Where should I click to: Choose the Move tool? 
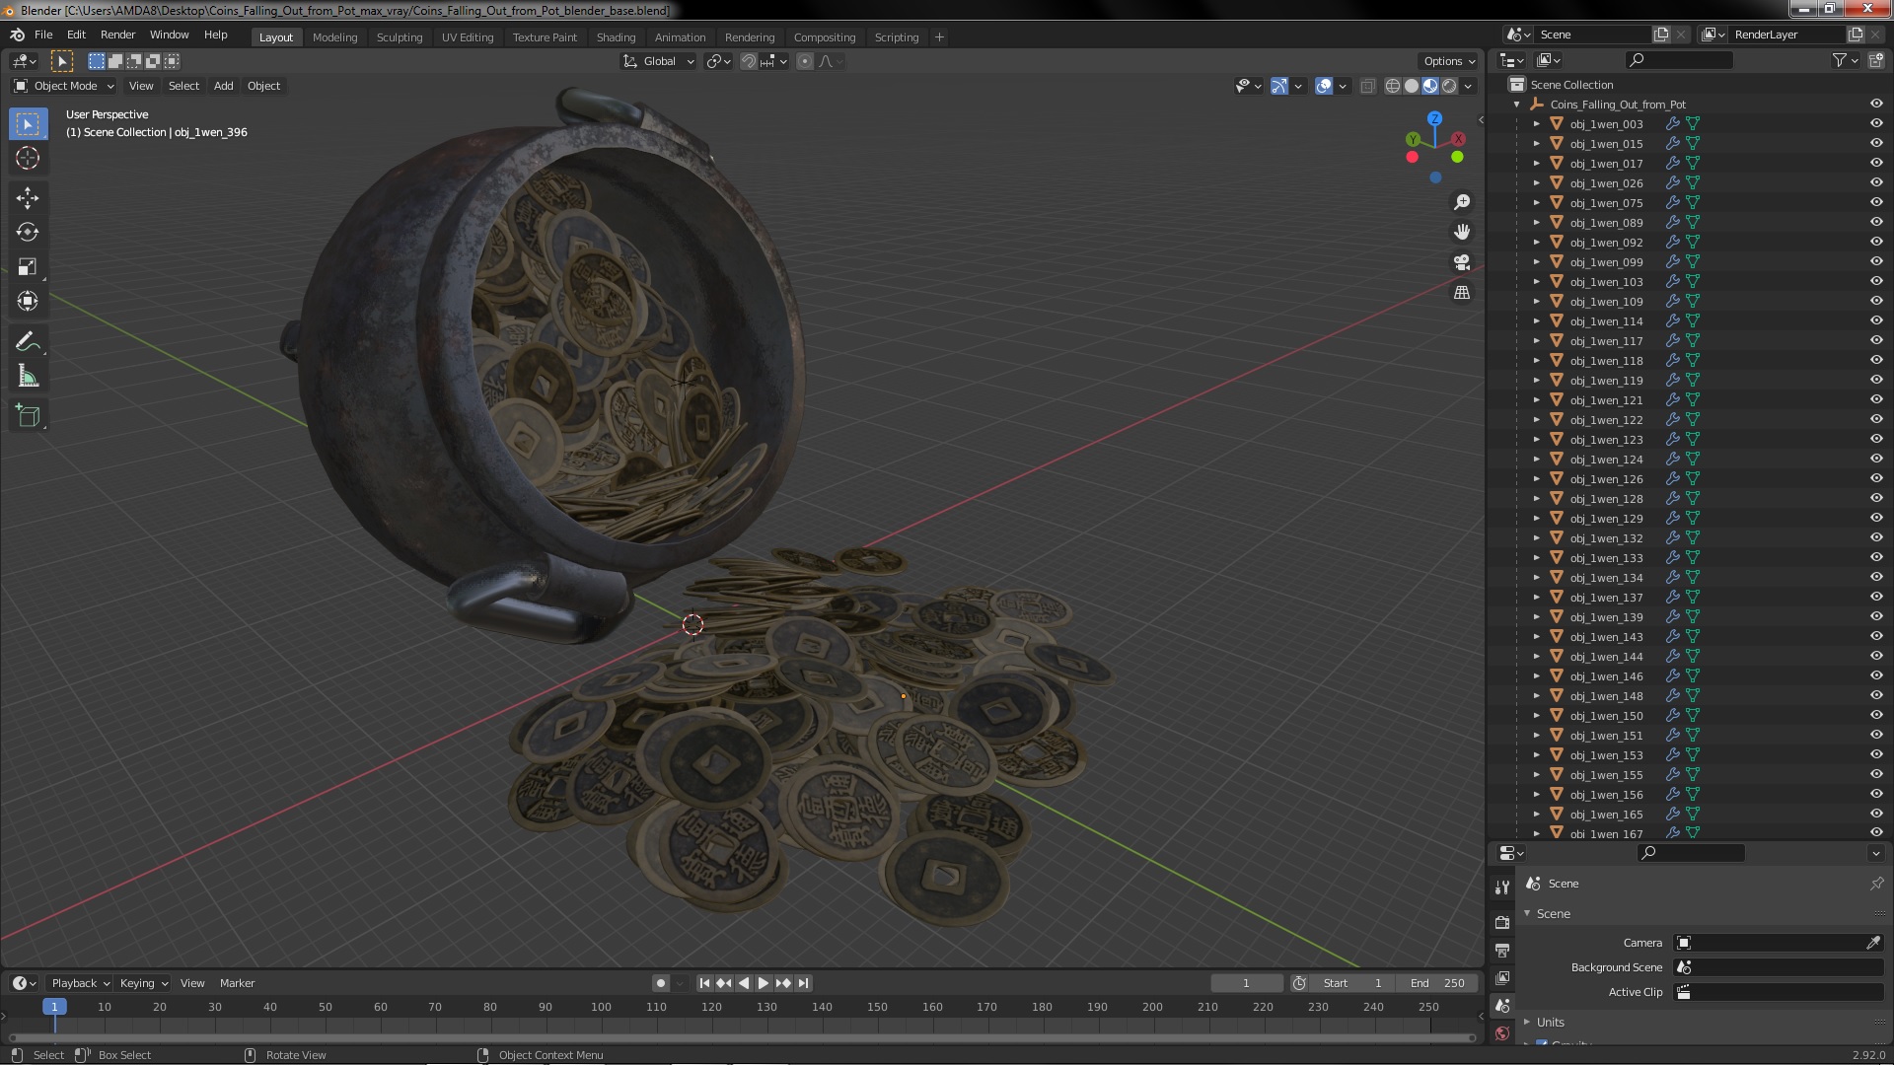(x=28, y=198)
